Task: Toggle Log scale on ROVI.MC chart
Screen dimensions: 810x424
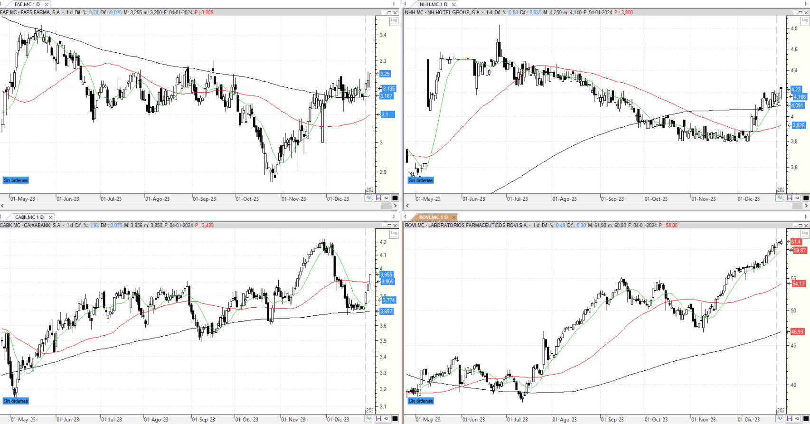Action: pos(805,233)
